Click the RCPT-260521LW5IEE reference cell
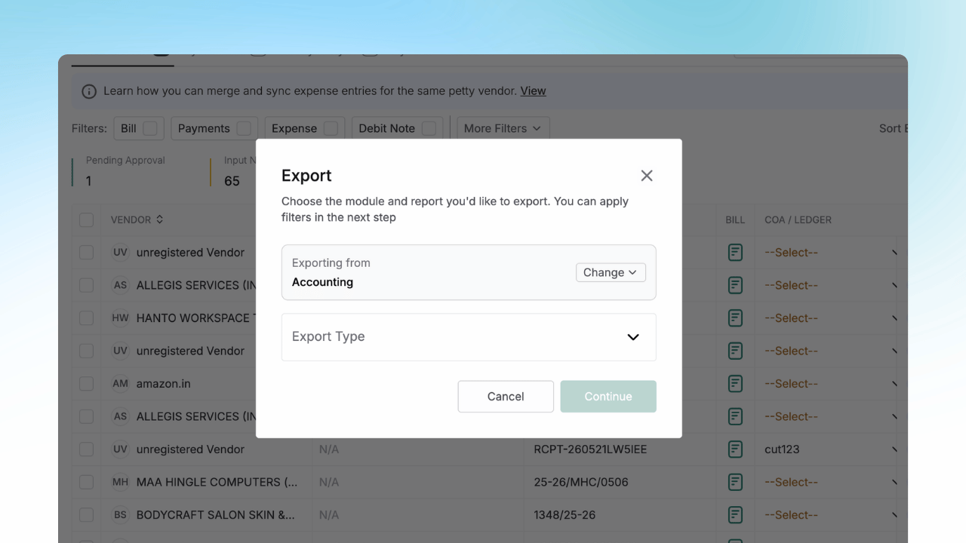966x543 pixels. point(590,449)
